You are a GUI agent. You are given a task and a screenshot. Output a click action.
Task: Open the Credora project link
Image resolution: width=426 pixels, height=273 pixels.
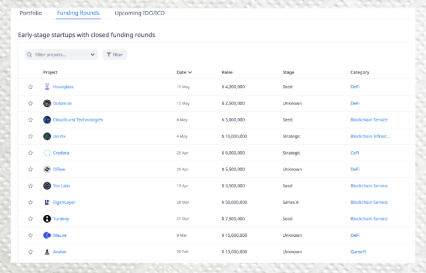pyautogui.click(x=61, y=153)
